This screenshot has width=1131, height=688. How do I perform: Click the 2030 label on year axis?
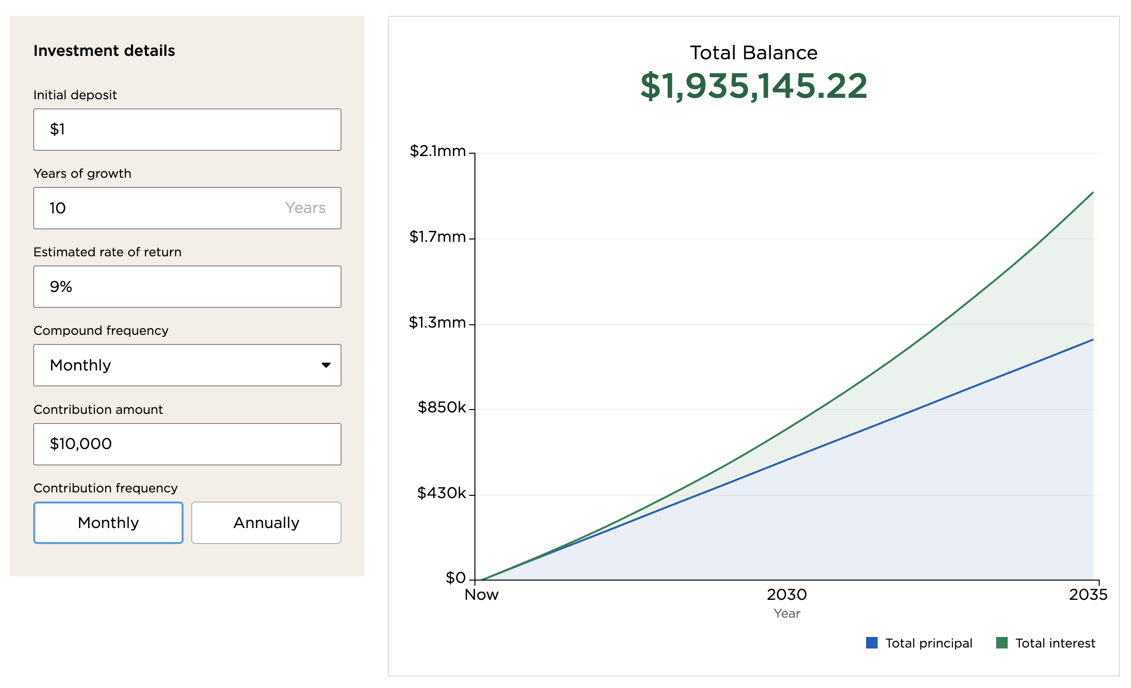pos(787,595)
